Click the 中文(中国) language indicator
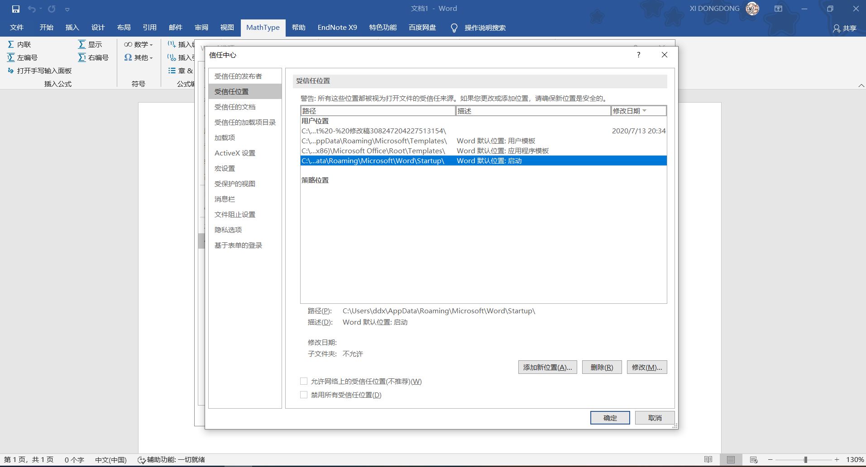Image resolution: width=866 pixels, height=467 pixels. (x=111, y=460)
